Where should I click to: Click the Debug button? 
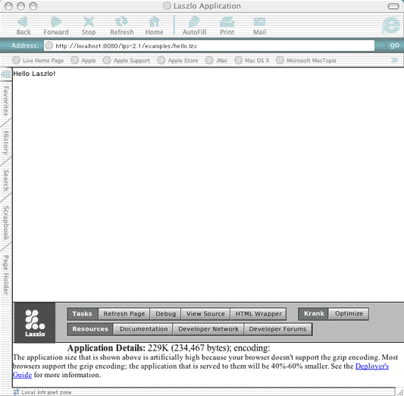[x=165, y=314]
